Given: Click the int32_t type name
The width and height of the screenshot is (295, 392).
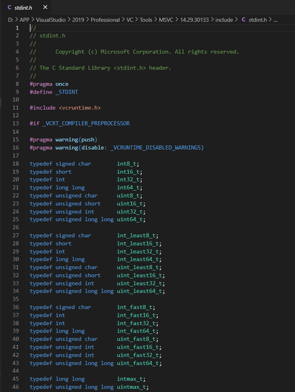Looking at the screenshot, I should coord(128,179).
